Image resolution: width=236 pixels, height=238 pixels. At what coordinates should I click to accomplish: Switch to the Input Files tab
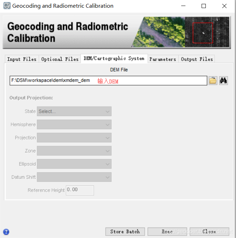point(22,59)
